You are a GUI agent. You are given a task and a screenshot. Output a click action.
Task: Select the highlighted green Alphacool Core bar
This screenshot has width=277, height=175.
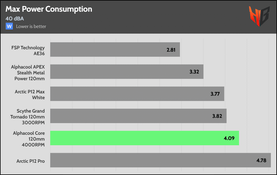[144, 138]
